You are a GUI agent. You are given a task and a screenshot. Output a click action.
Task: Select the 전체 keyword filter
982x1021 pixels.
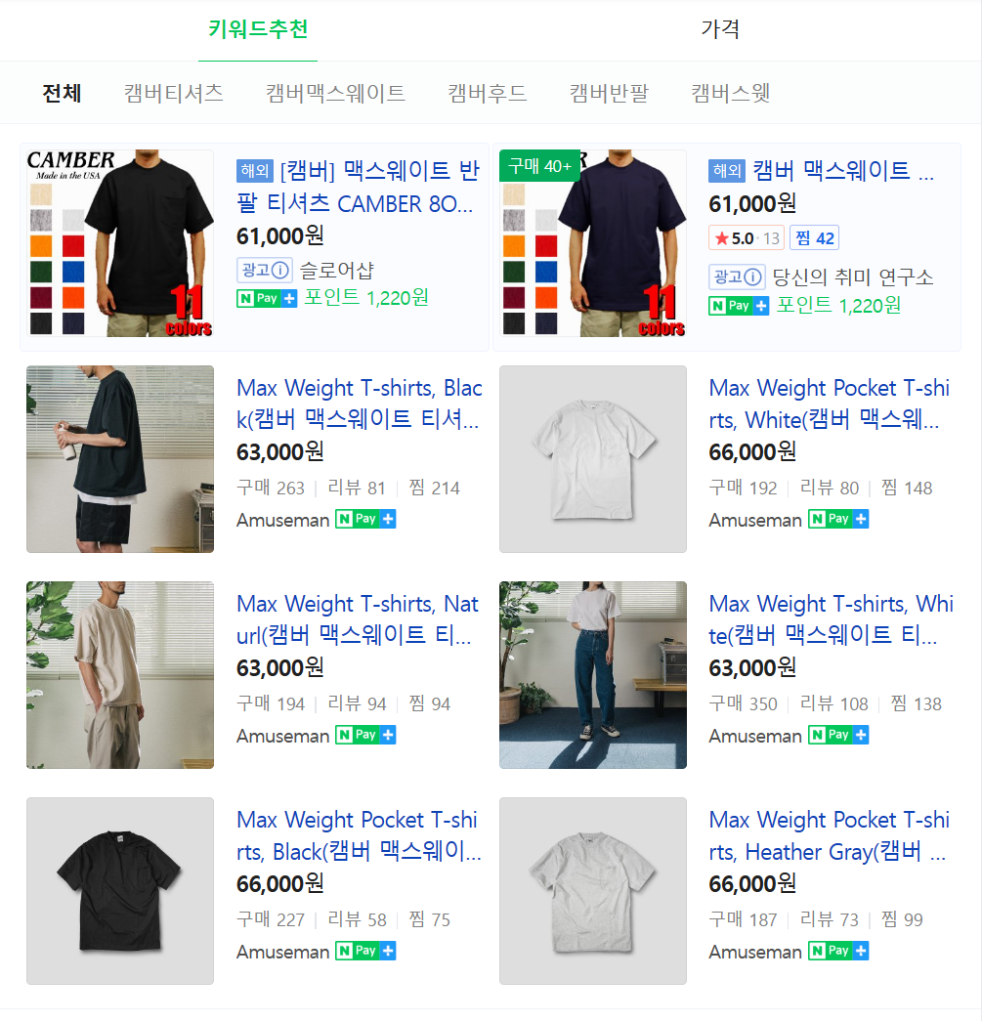pos(62,93)
